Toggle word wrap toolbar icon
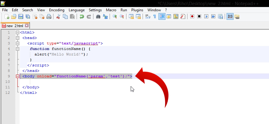This screenshot has width=269, height=124. [148, 17]
